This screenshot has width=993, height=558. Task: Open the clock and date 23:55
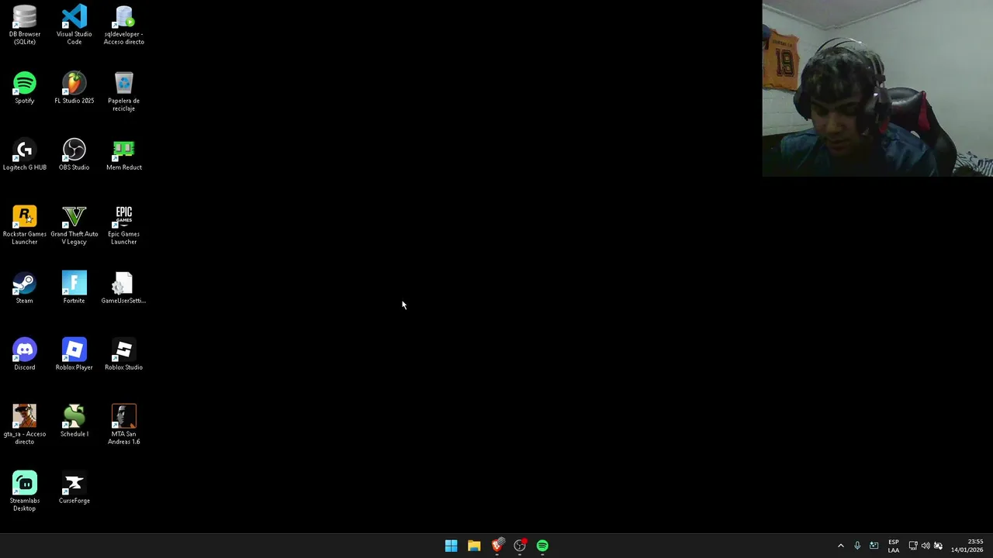(x=967, y=546)
